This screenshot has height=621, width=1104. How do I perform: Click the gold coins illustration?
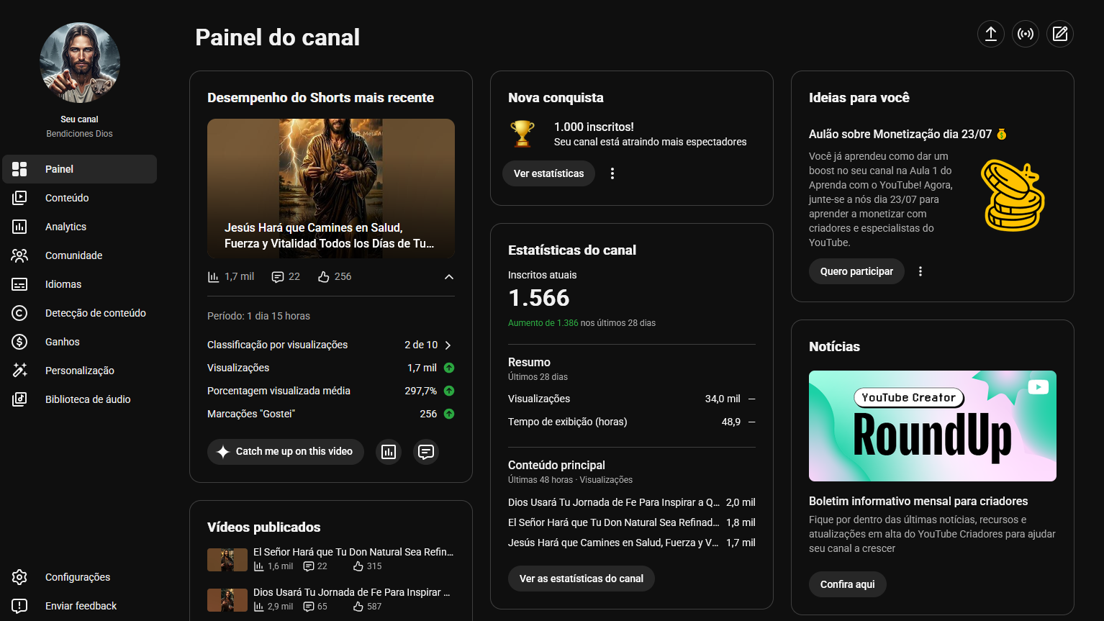[x=1013, y=196]
